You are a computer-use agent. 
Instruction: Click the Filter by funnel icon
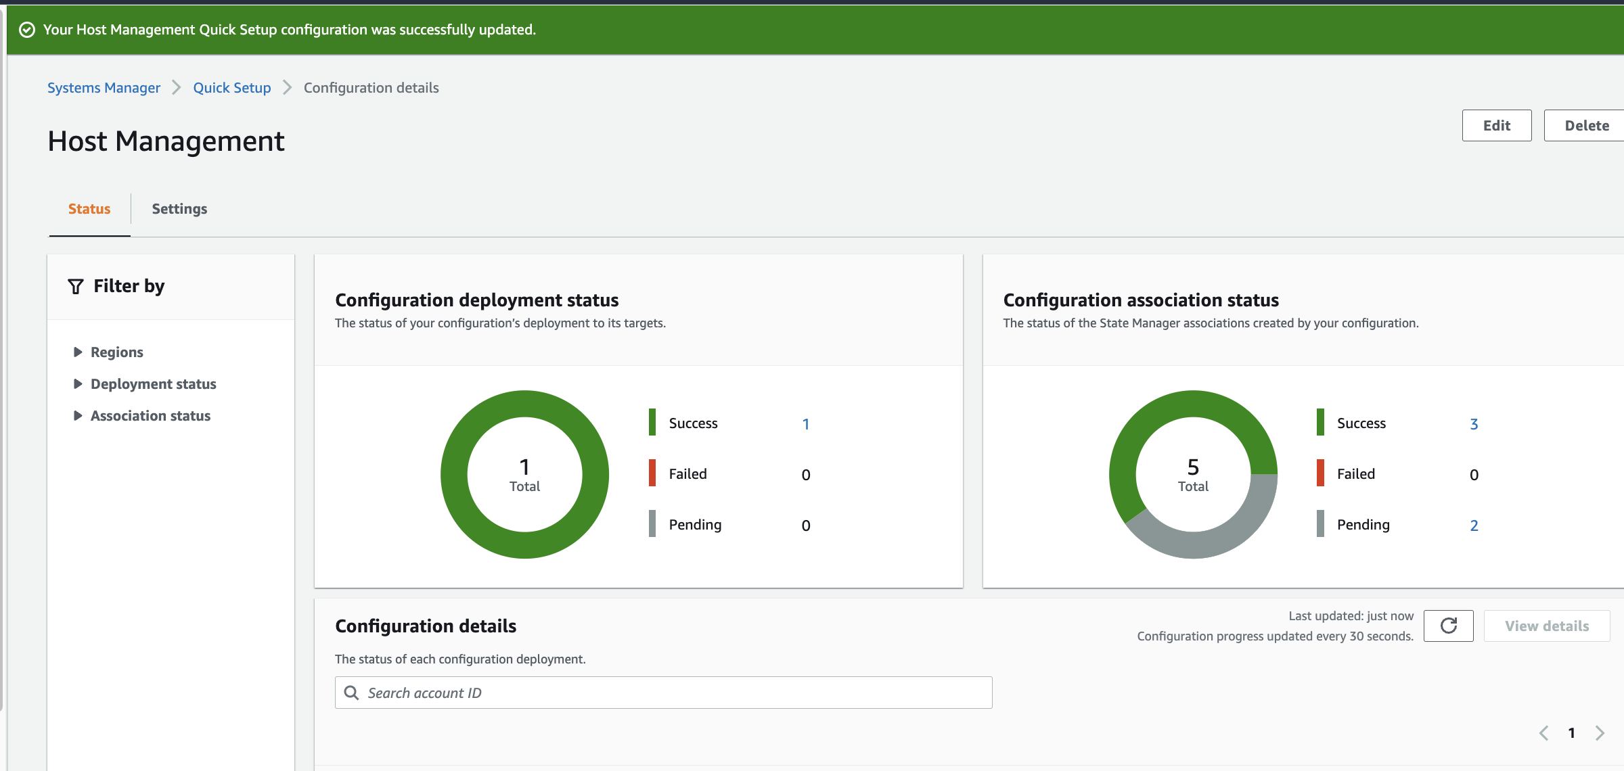pos(76,287)
